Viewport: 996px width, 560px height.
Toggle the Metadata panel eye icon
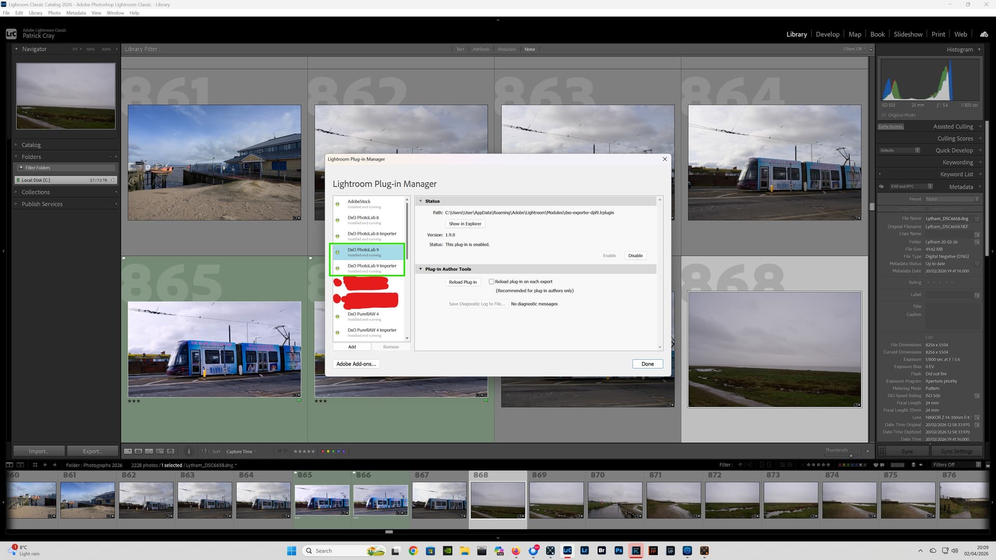click(881, 187)
